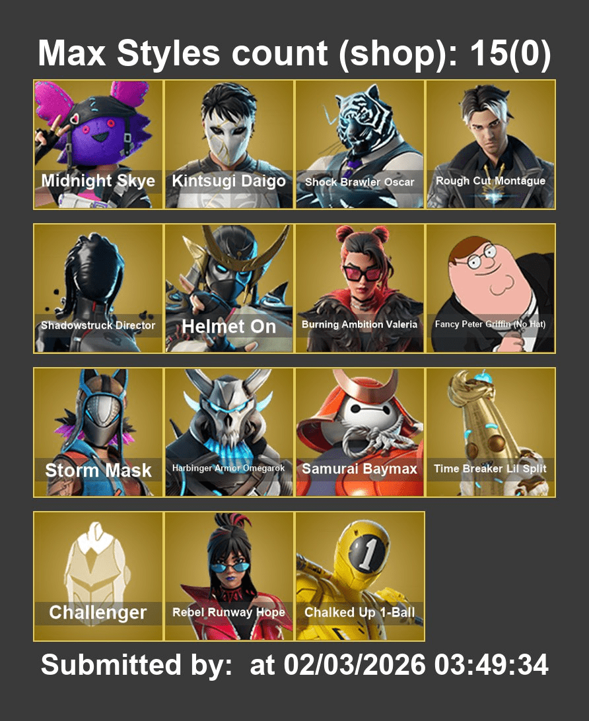Click the Kintsugi Daigo name label
589x721 pixels.
tap(229, 181)
